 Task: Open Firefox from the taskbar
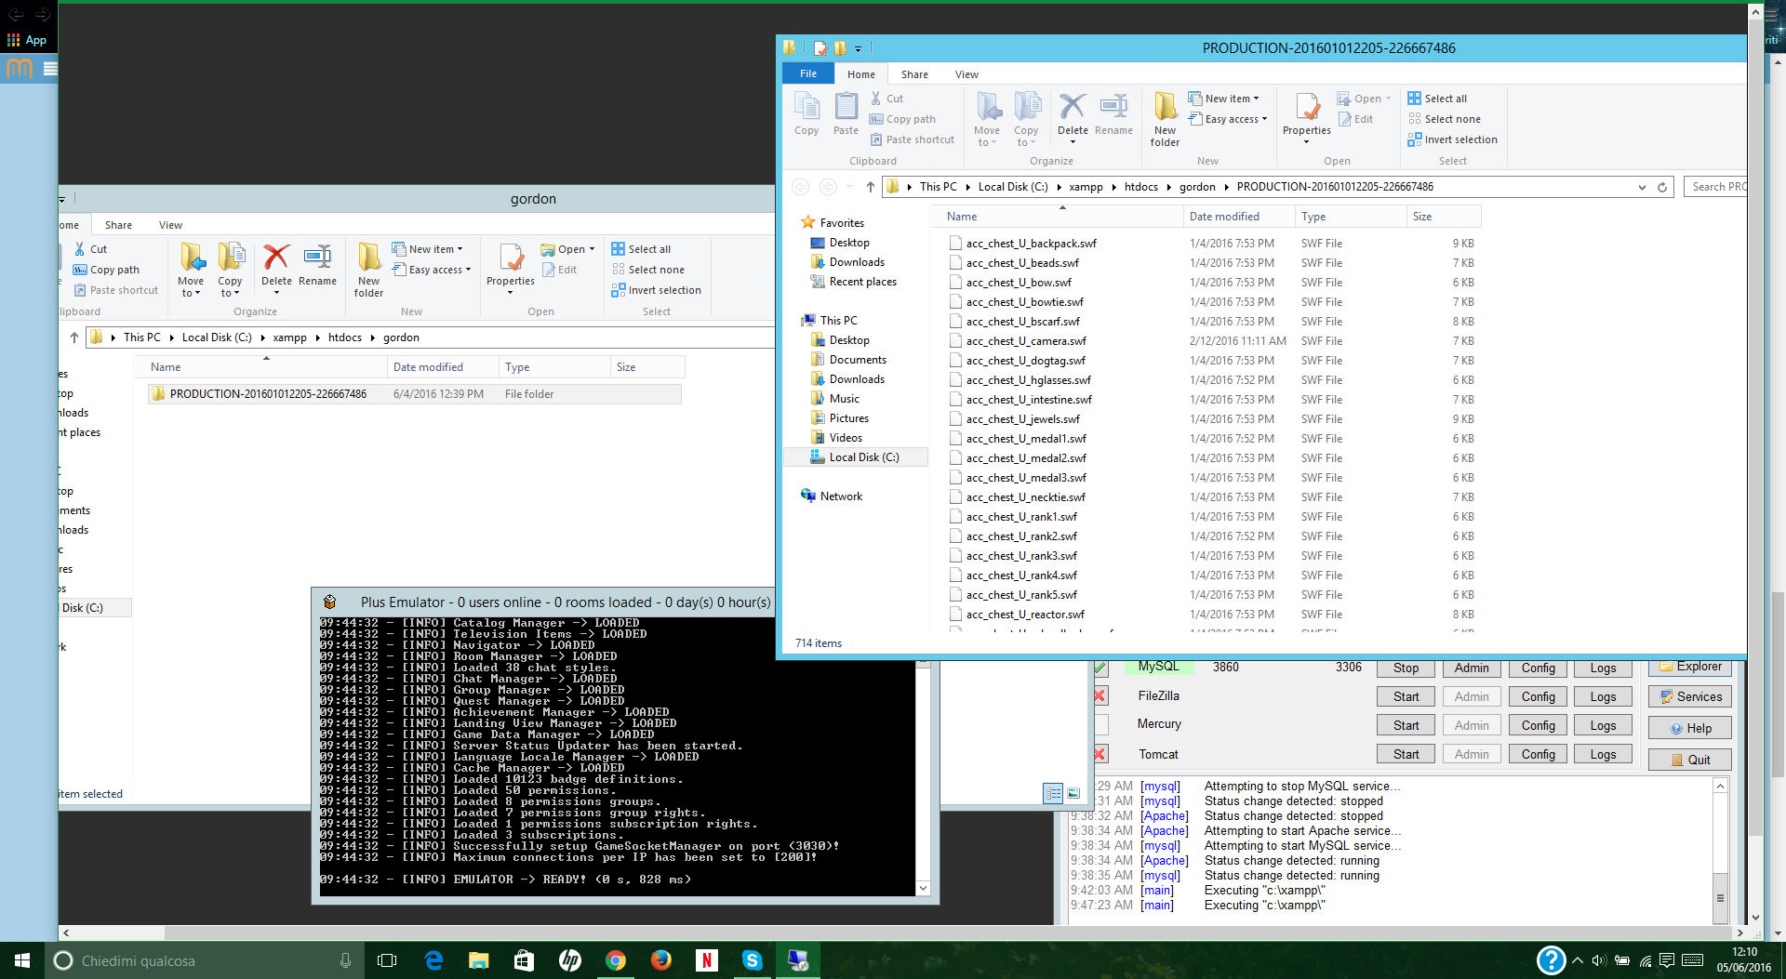661,960
